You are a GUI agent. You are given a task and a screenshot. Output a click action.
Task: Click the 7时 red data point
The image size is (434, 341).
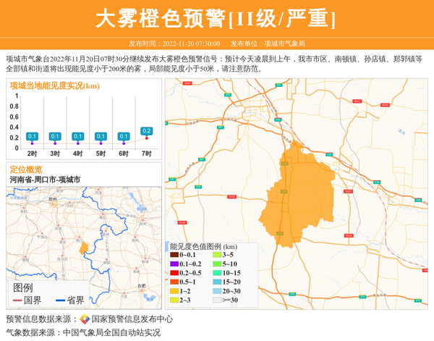pyautogui.click(x=146, y=138)
